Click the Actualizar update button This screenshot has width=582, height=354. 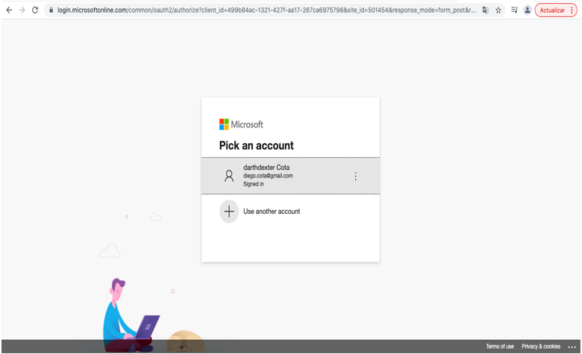pyautogui.click(x=552, y=10)
